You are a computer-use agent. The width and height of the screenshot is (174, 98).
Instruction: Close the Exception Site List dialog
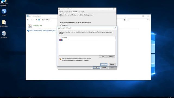[115, 28]
